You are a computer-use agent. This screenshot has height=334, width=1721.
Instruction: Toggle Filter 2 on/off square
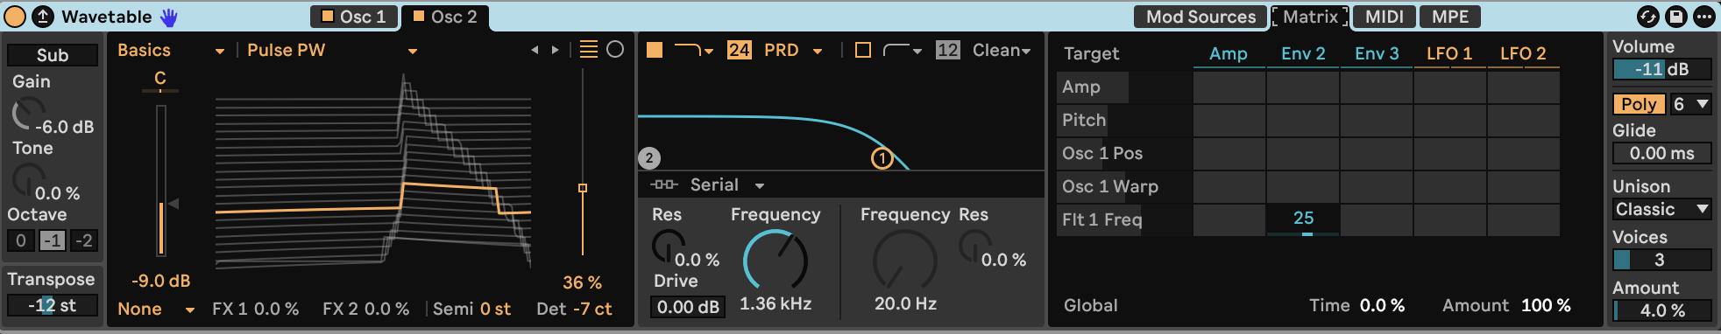(x=863, y=50)
